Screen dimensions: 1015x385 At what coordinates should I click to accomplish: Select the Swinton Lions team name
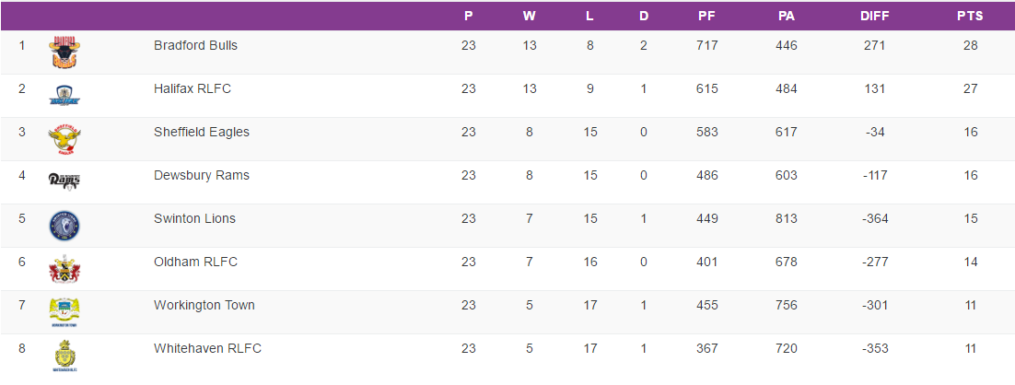pos(194,218)
